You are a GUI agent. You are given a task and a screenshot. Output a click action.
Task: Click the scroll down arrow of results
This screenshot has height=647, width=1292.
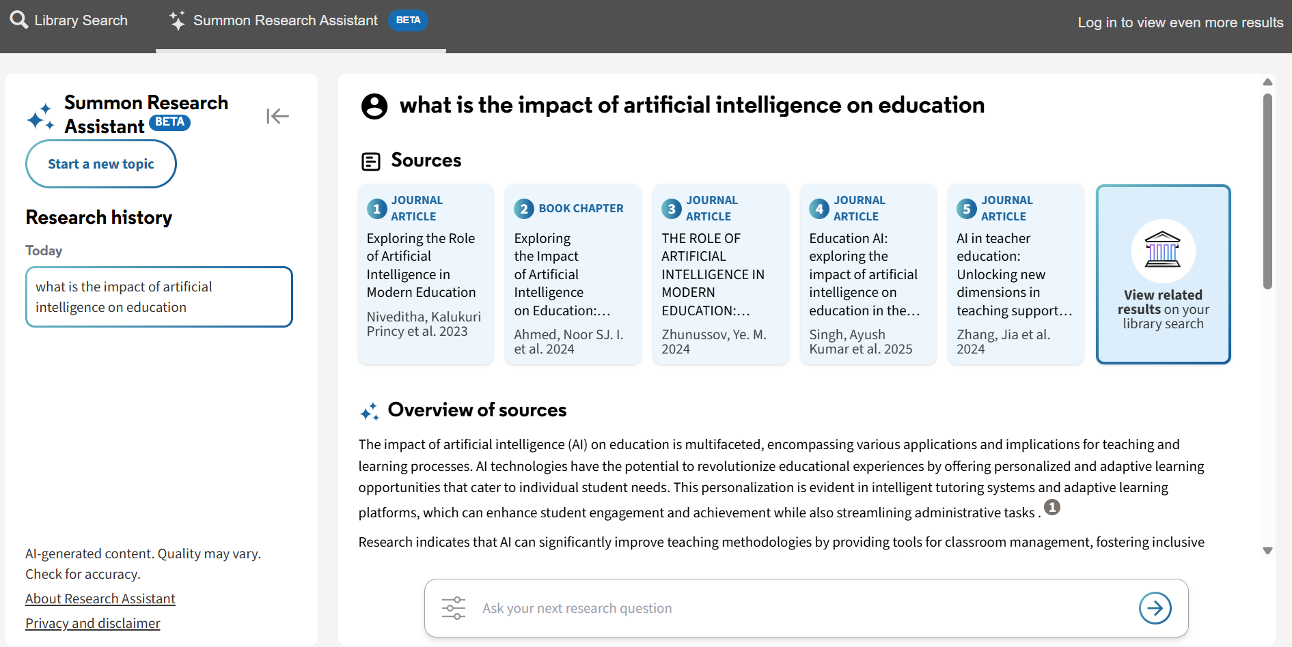point(1267,551)
